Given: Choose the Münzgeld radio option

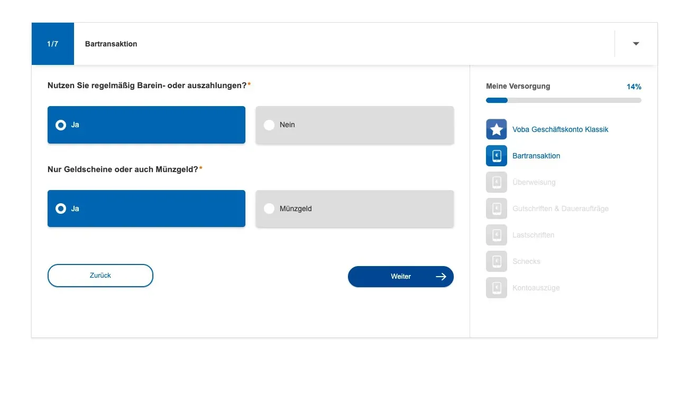Looking at the screenshot, I should [x=355, y=209].
